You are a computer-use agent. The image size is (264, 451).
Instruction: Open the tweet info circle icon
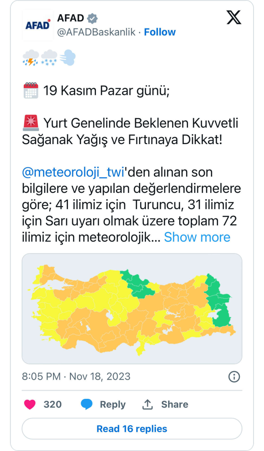click(x=234, y=376)
